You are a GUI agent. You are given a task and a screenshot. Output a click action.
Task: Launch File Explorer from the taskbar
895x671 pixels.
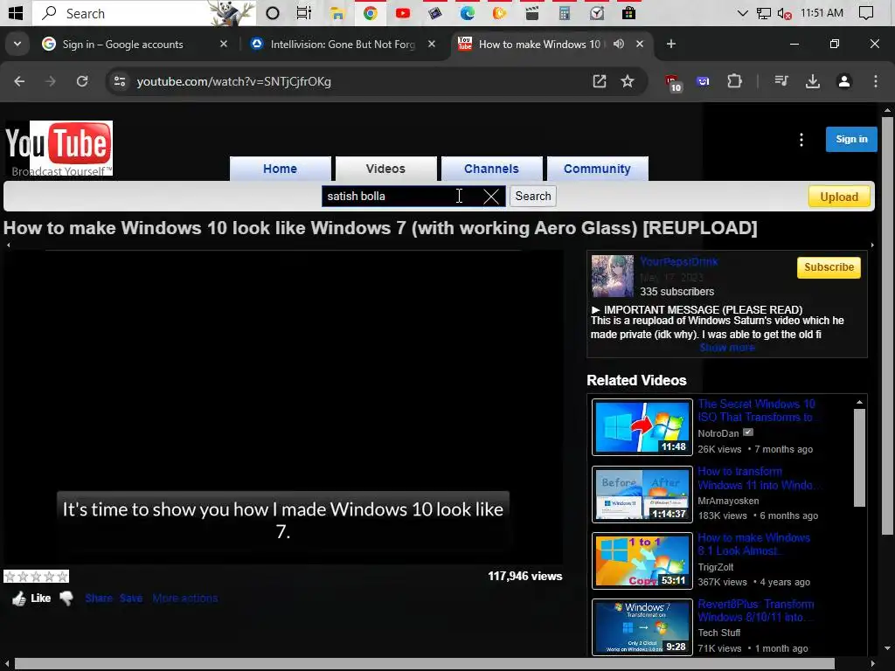point(337,12)
